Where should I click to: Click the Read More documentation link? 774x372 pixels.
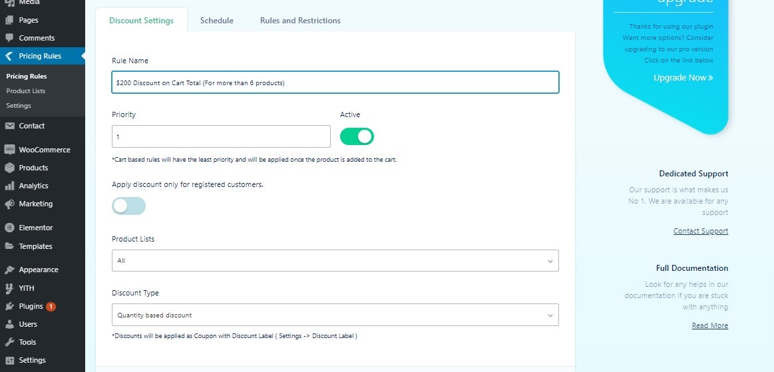tap(710, 325)
